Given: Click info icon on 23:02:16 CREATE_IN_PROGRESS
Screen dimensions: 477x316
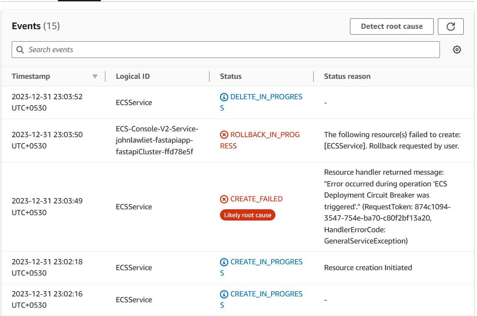Looking at the screenshot, I should (x=224, y=294).
